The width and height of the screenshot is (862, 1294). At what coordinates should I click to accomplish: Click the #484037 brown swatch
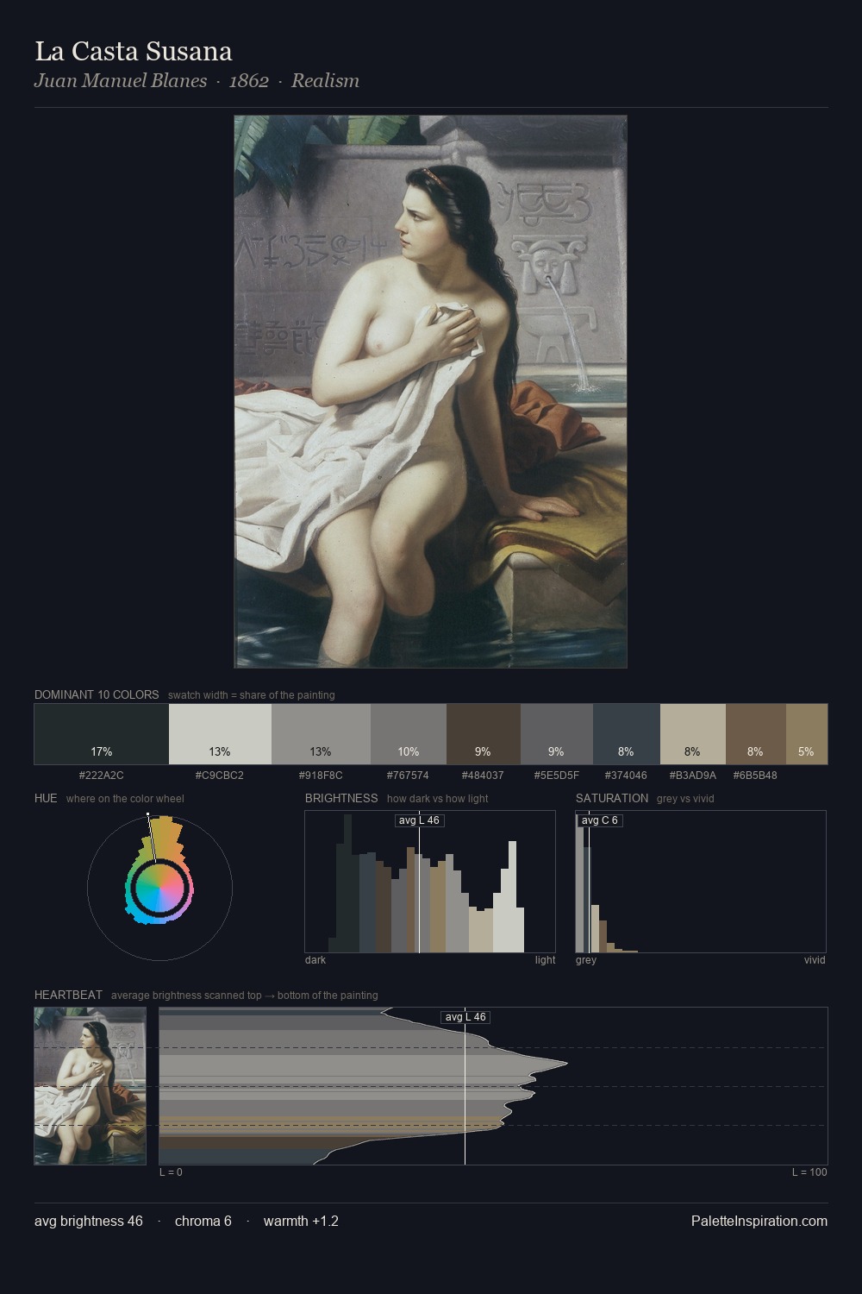[484, 734]
